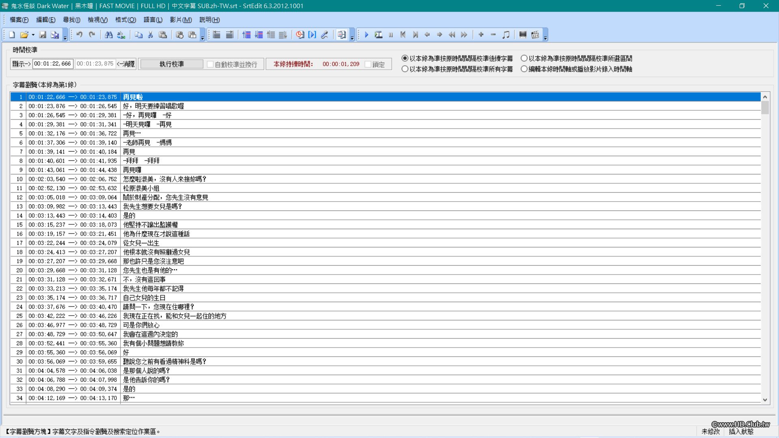
Task: Click the 顯示-> button
Action: pyautogui.click(x=21, y=64)
